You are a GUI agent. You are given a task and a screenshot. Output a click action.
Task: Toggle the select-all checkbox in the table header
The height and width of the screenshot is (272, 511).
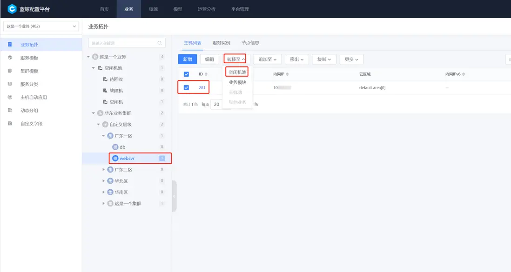pyautogui.click(x=186, y=74)
